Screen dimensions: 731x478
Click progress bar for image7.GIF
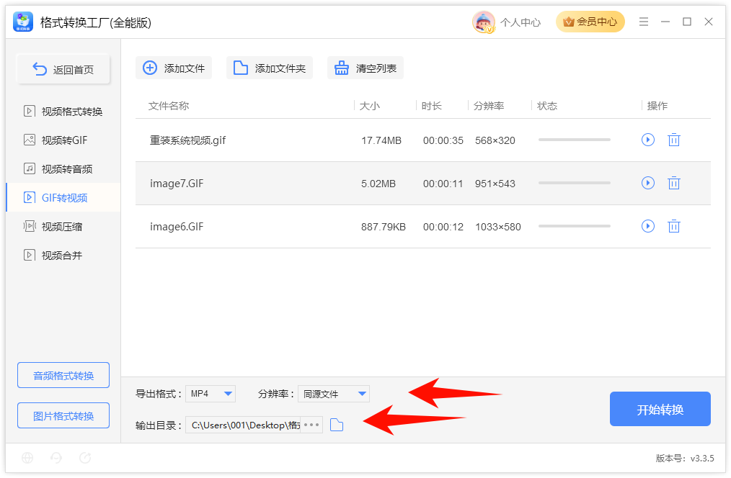[575, 183]
